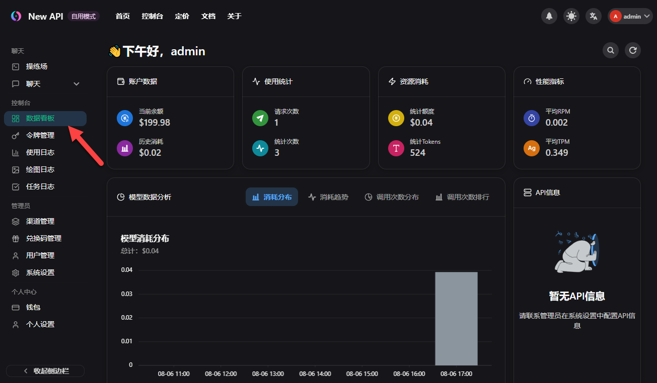This screenshot has width=657, height=383.
Task: Click the 系统设置 gear icon
Action: 16,272
